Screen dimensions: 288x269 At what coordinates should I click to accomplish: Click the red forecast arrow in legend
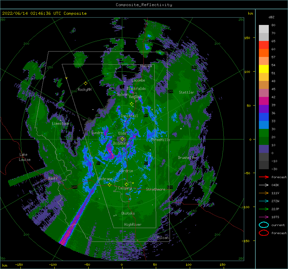coord(264,177)
